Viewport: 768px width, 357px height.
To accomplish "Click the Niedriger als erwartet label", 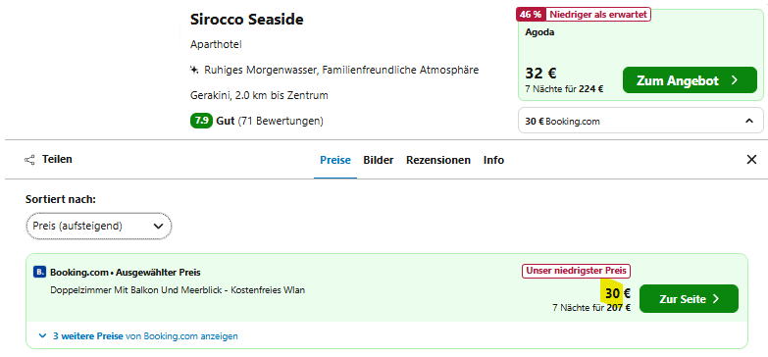I will pyautogui.click(x=597, y=14).
